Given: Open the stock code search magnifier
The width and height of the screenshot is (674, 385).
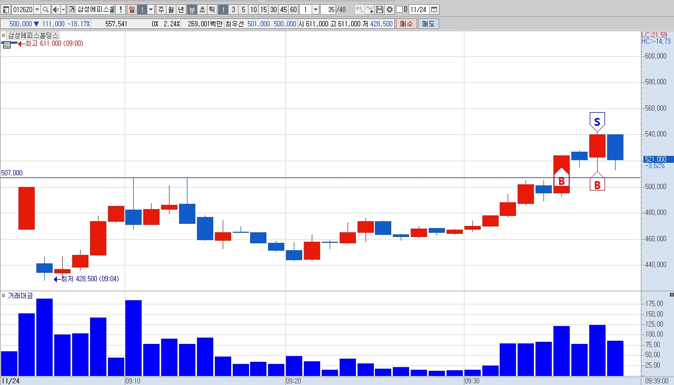Looking at the screenshot, I should pos(46,9).
